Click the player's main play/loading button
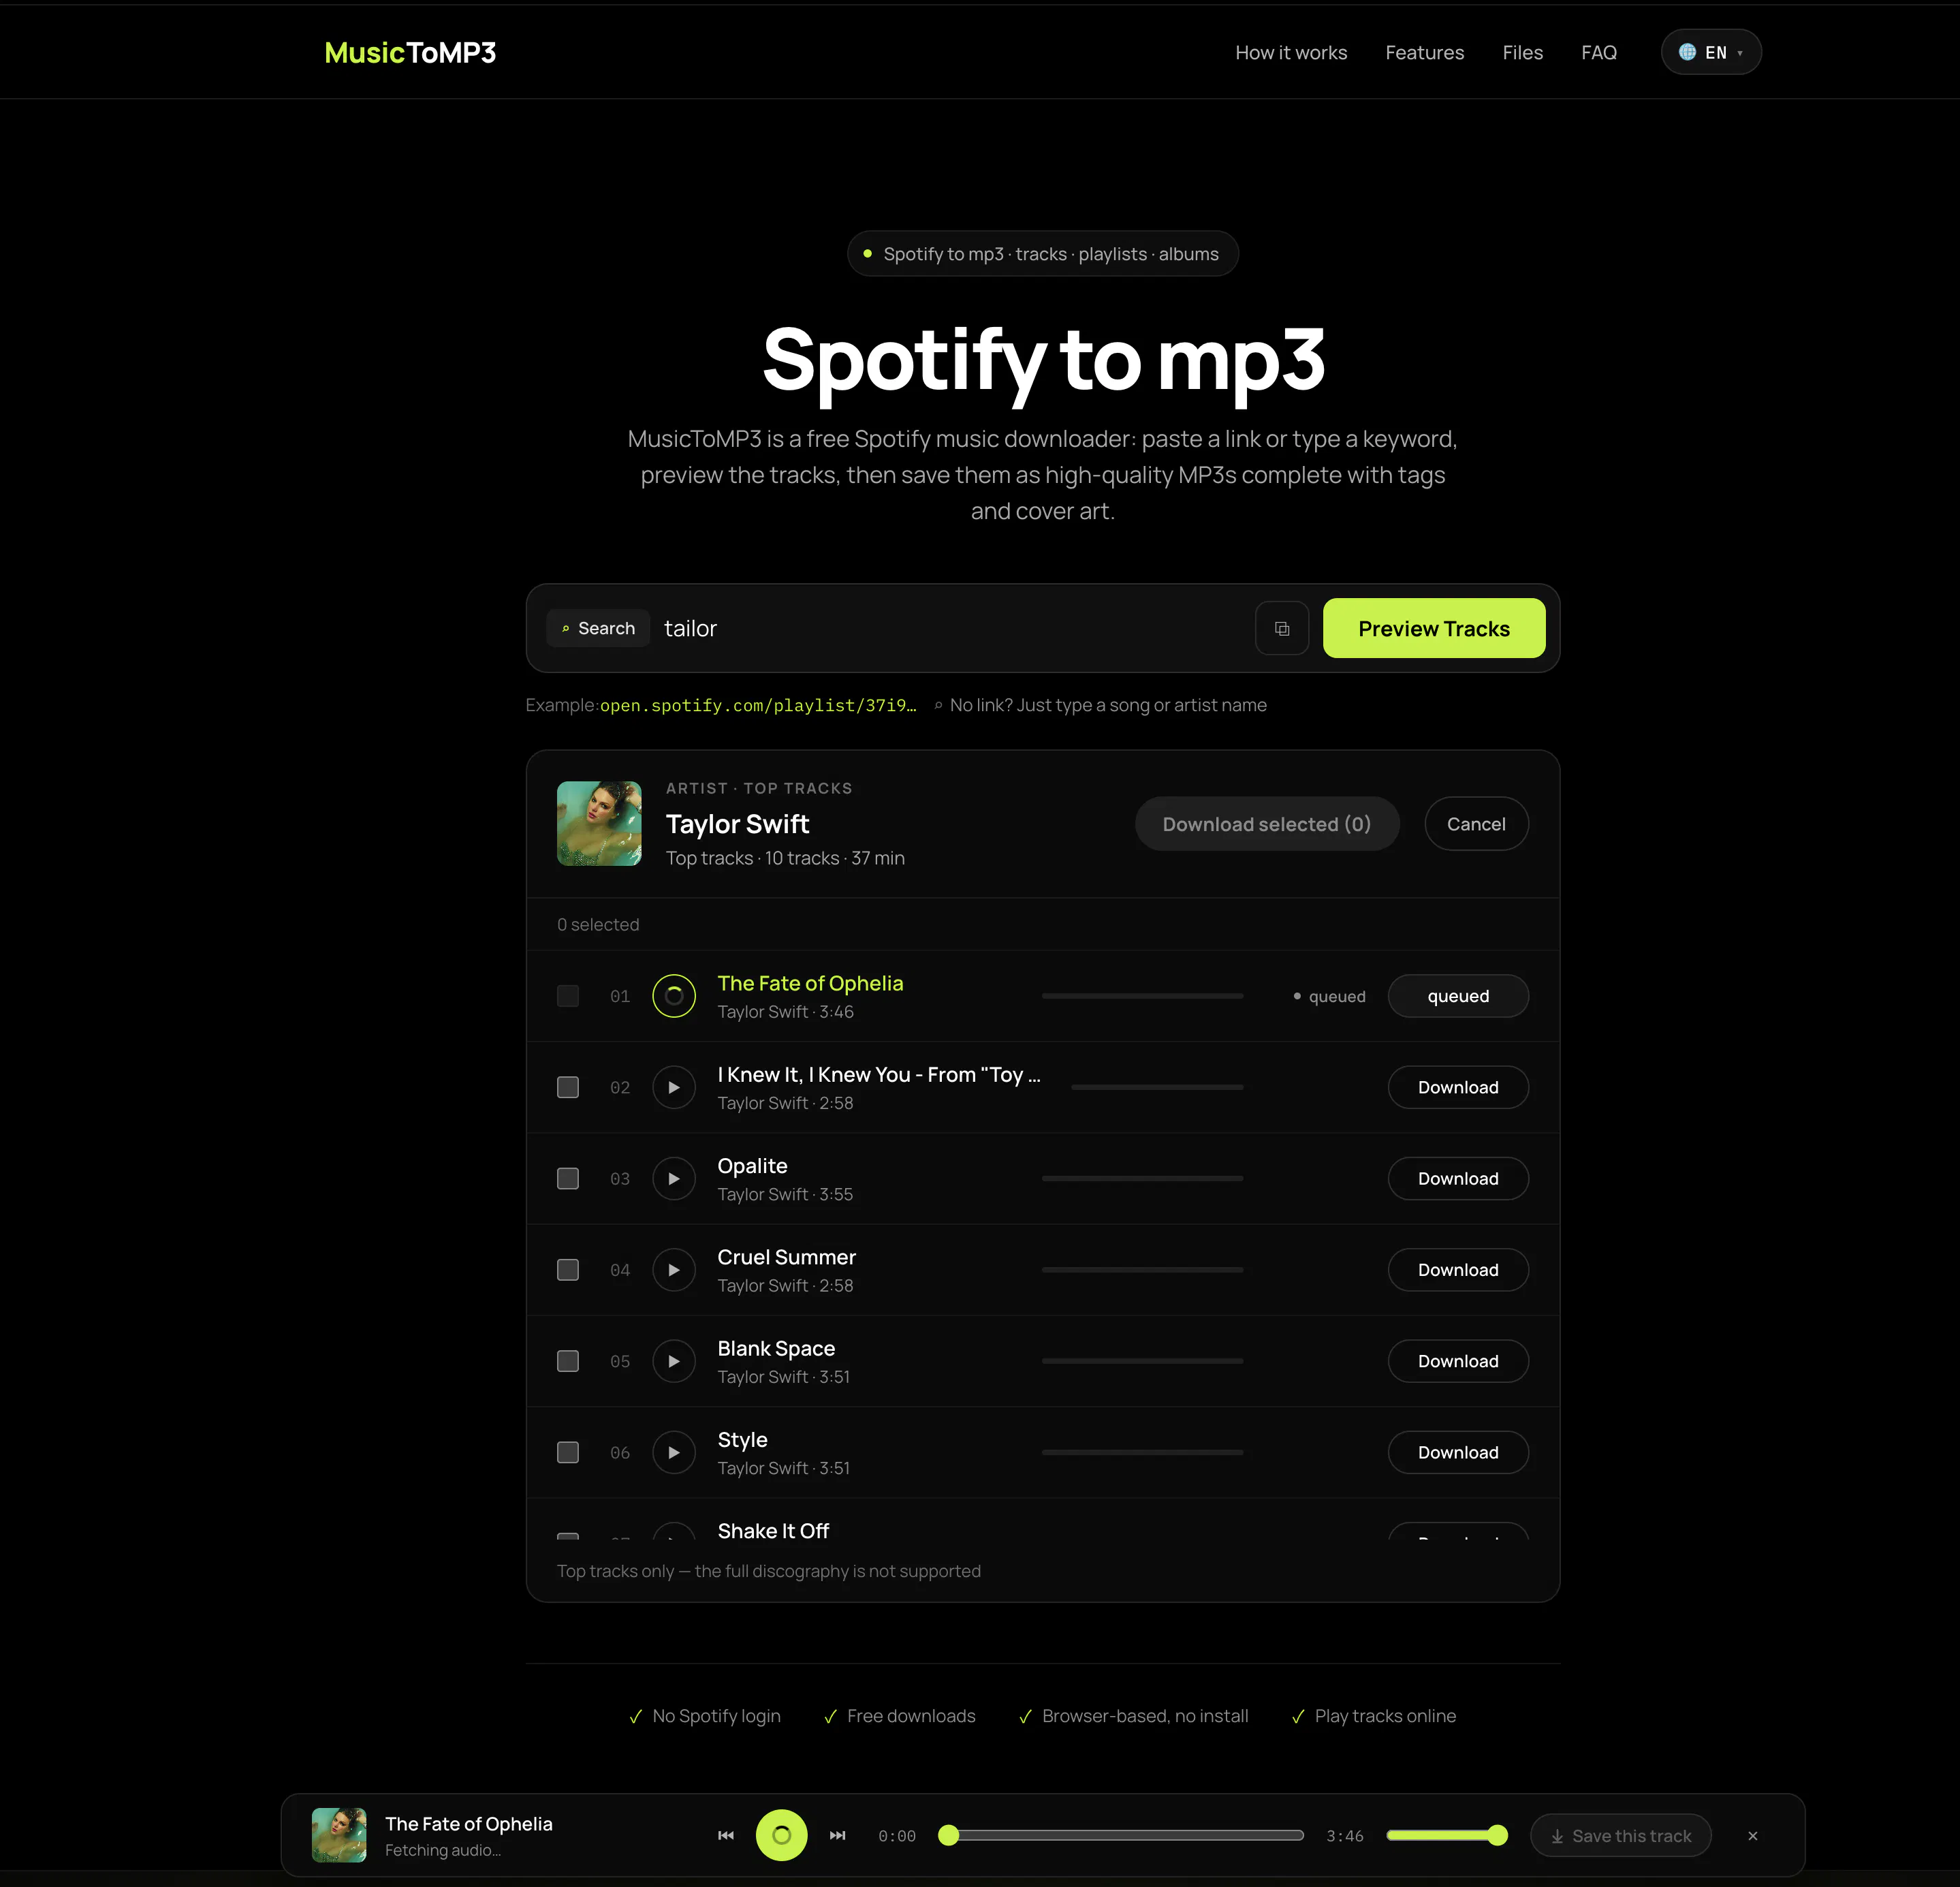This screenshot has width=1960, height=1887. tap(782, 1835)
